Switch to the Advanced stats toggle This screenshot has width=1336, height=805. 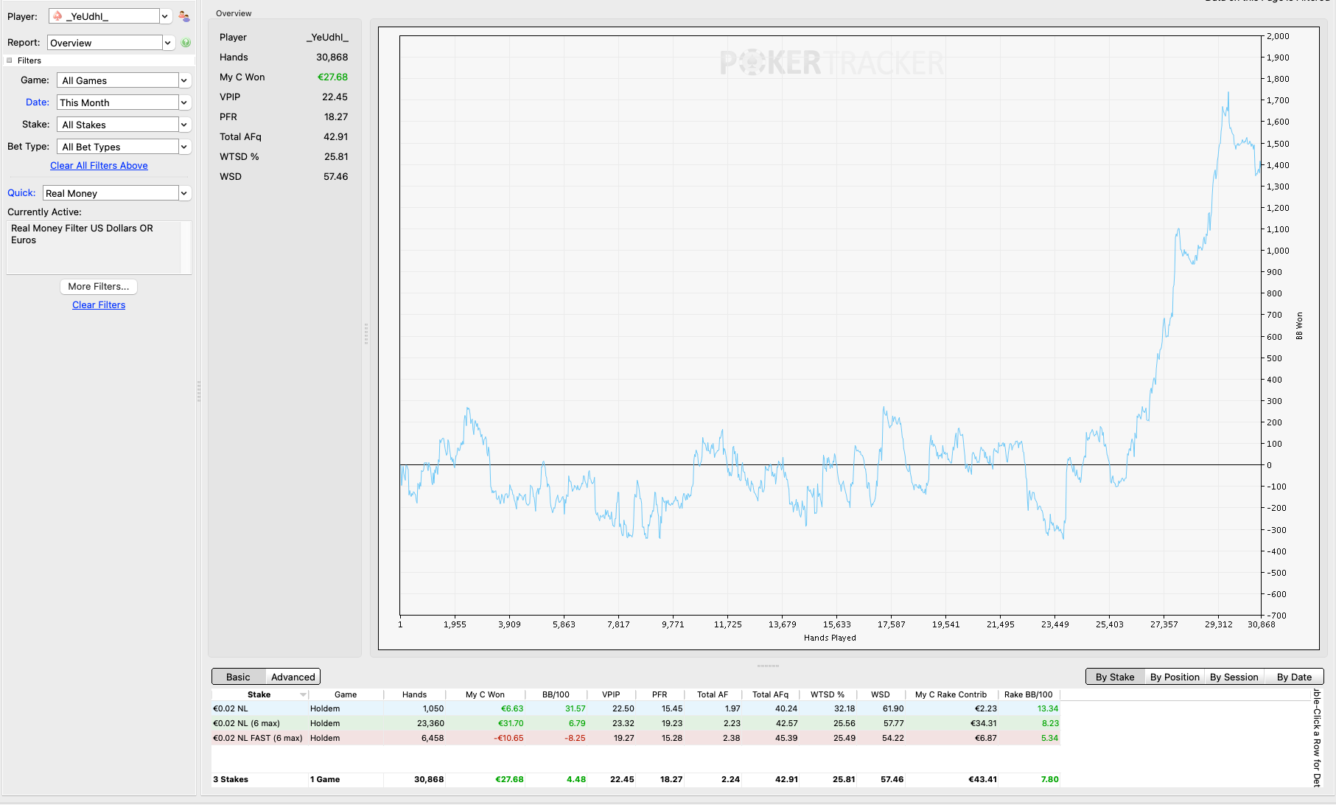pos(293,677)
